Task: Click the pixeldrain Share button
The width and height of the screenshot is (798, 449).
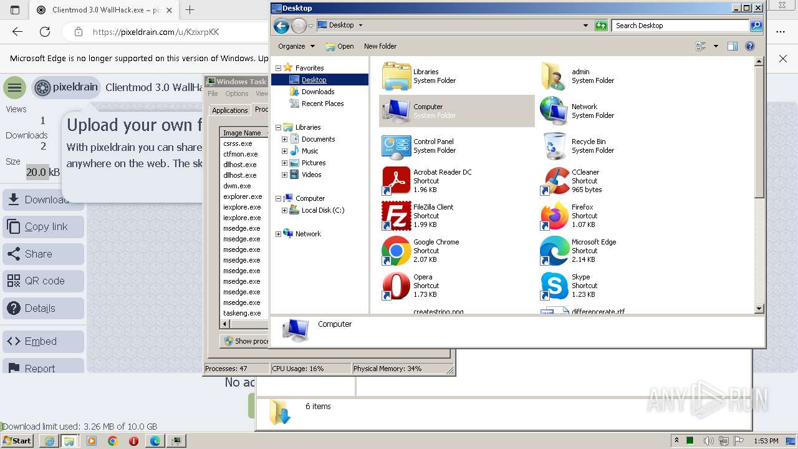Action: click(44, 254)
